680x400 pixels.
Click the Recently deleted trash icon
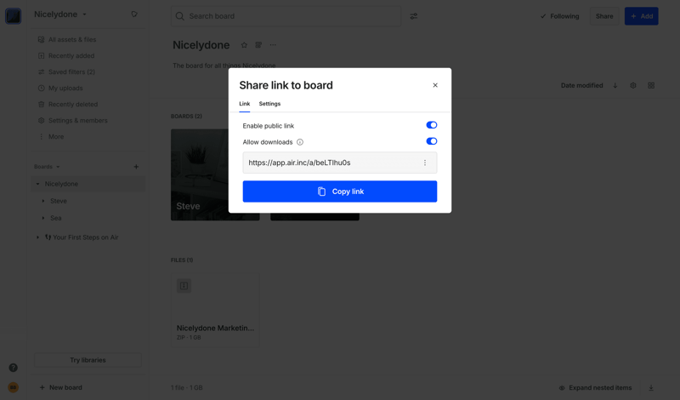41,104
